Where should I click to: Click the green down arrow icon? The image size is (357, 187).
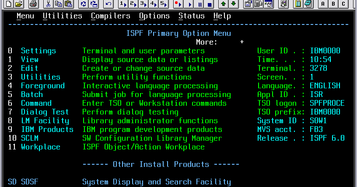point(233,3)
